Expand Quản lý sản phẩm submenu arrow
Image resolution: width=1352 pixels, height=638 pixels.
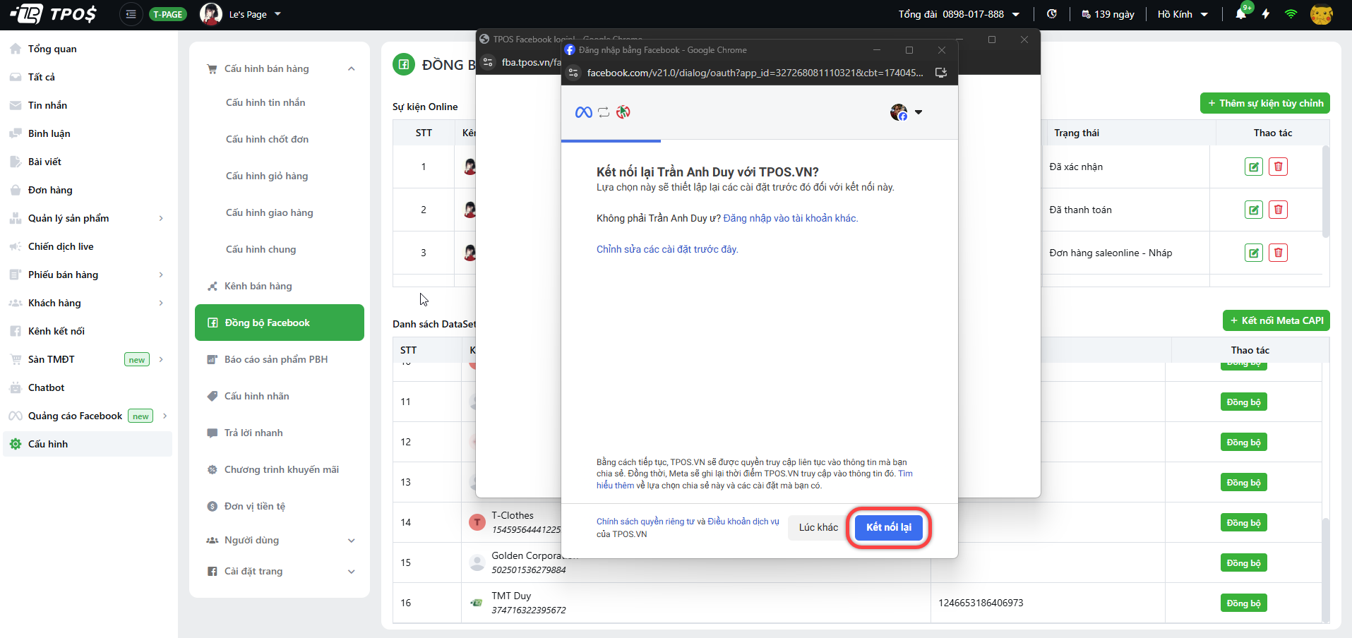(161, 218)
